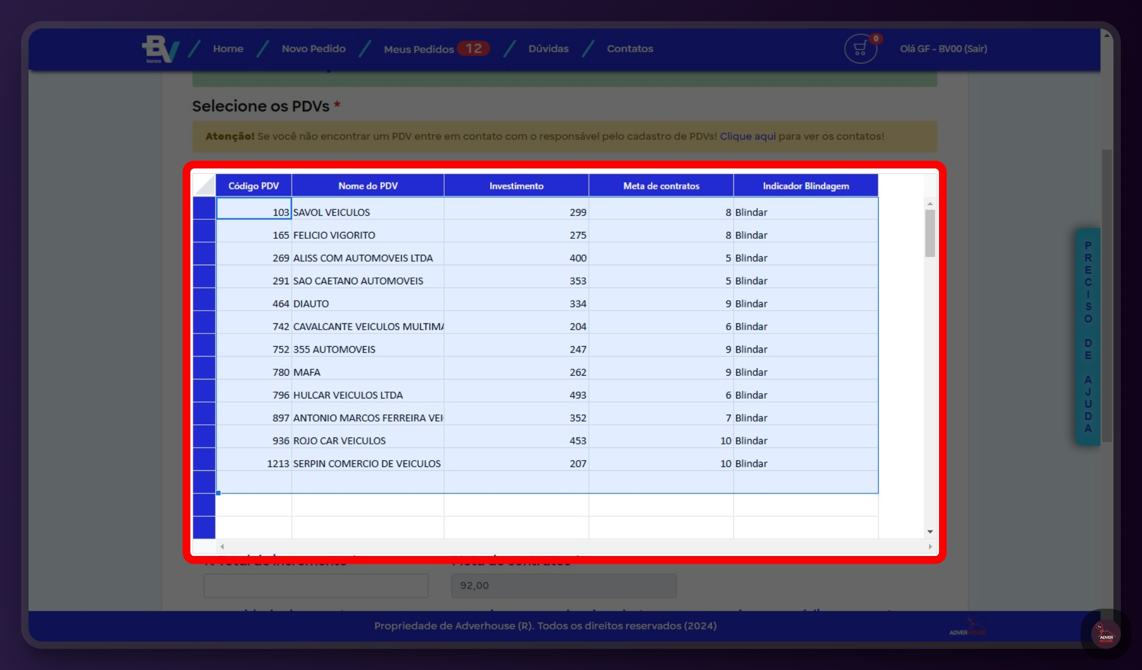Select cell FELICIO VIGORITO
Image resolution: width=1142 pixels, height=670 pixels.
point(368,231)
